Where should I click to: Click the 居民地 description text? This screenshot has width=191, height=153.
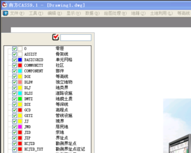pyautogui.click(x=62, y=127)
